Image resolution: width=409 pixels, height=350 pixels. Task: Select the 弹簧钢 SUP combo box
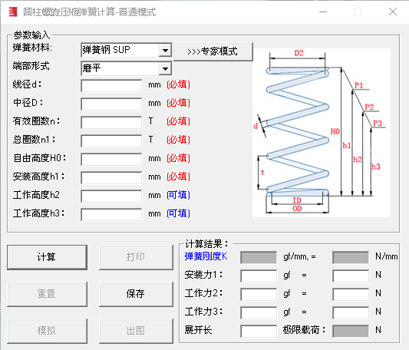pos(127,50)
